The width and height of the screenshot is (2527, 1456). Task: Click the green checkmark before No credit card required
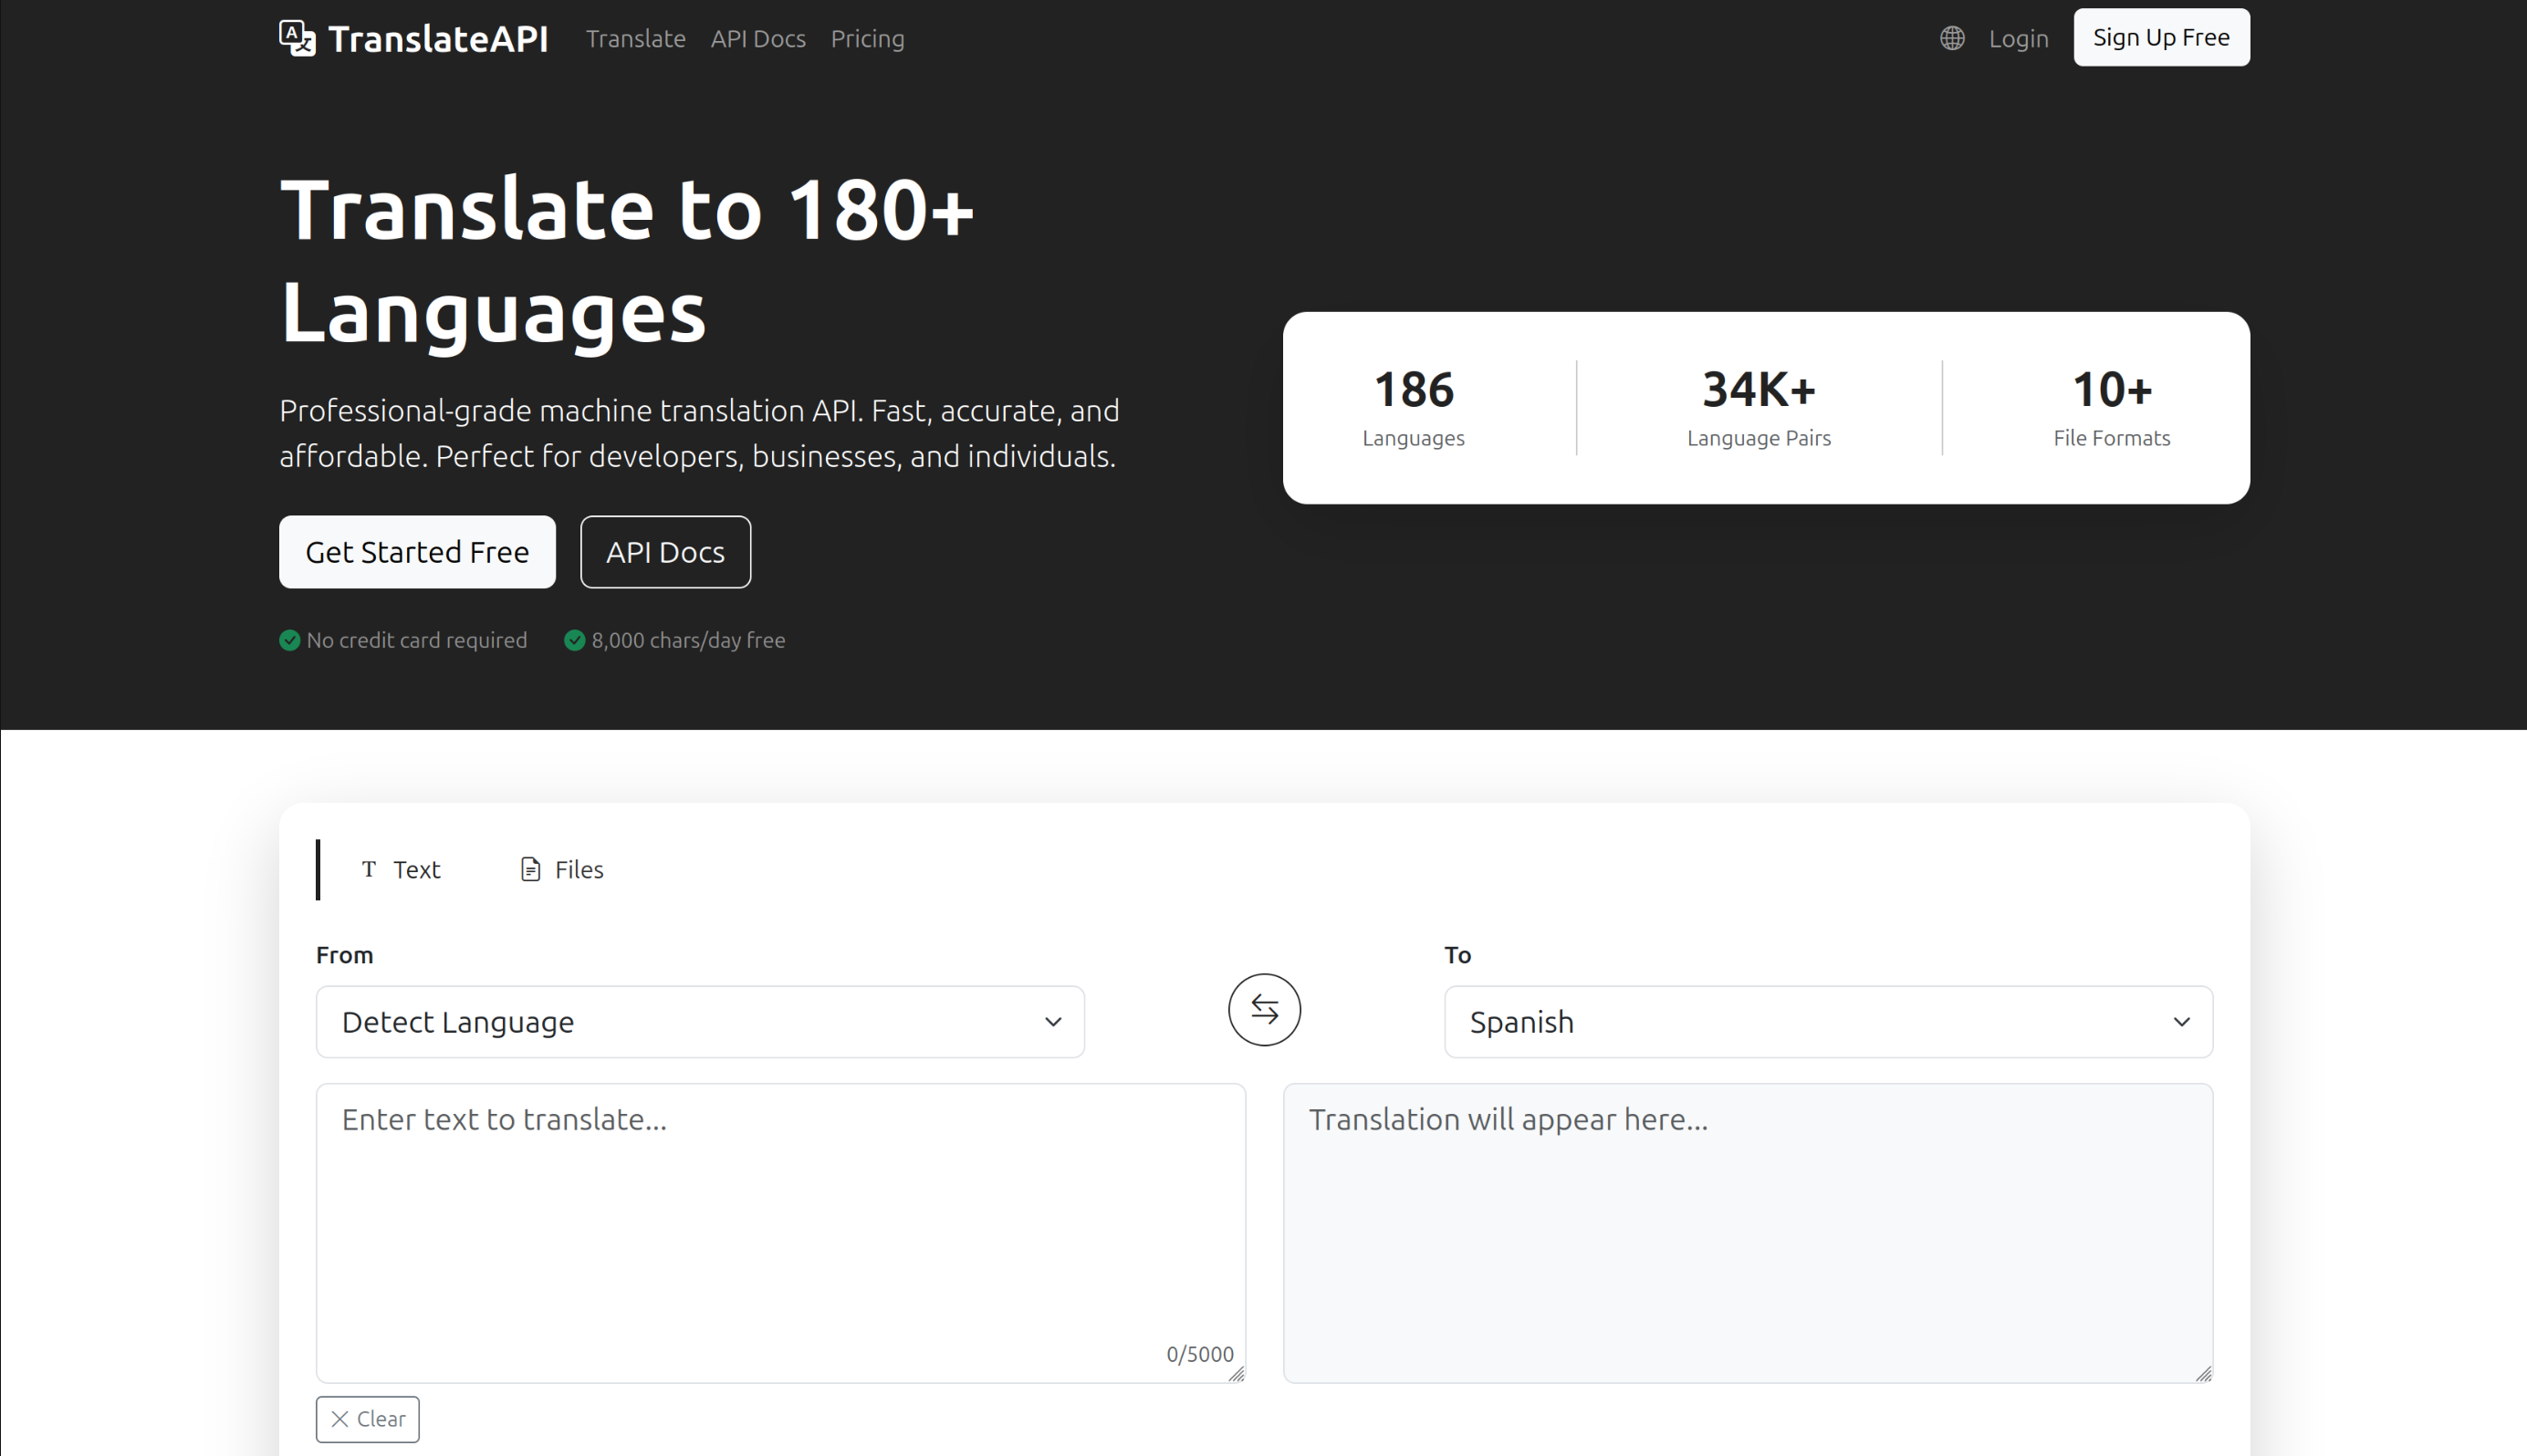click(x=289, y=640)
